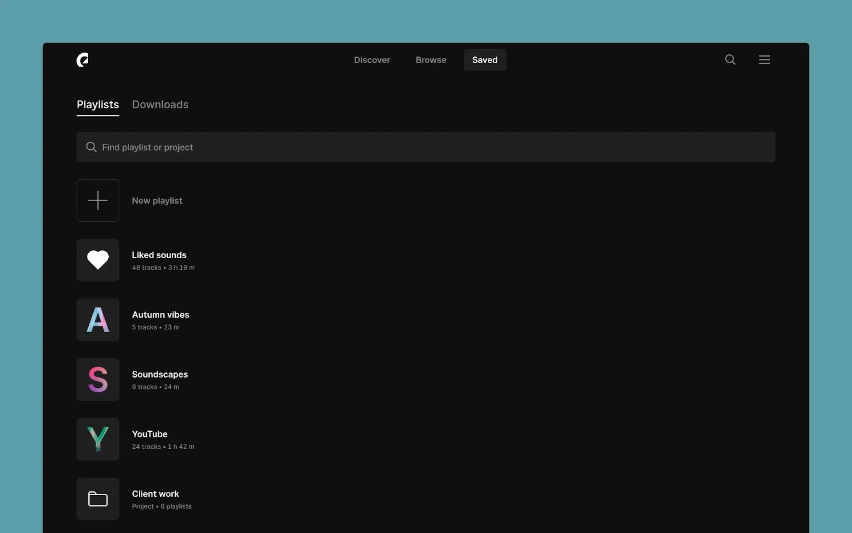Click the plus icon for new playlist
Screen dimensions: 852x533
pos(98,200)
